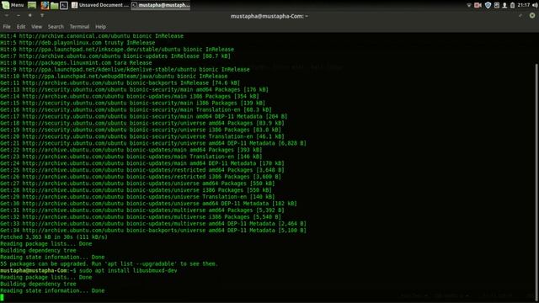
Task: Launch terminal from panel launcher icon
Action: (x=64, y=6)
